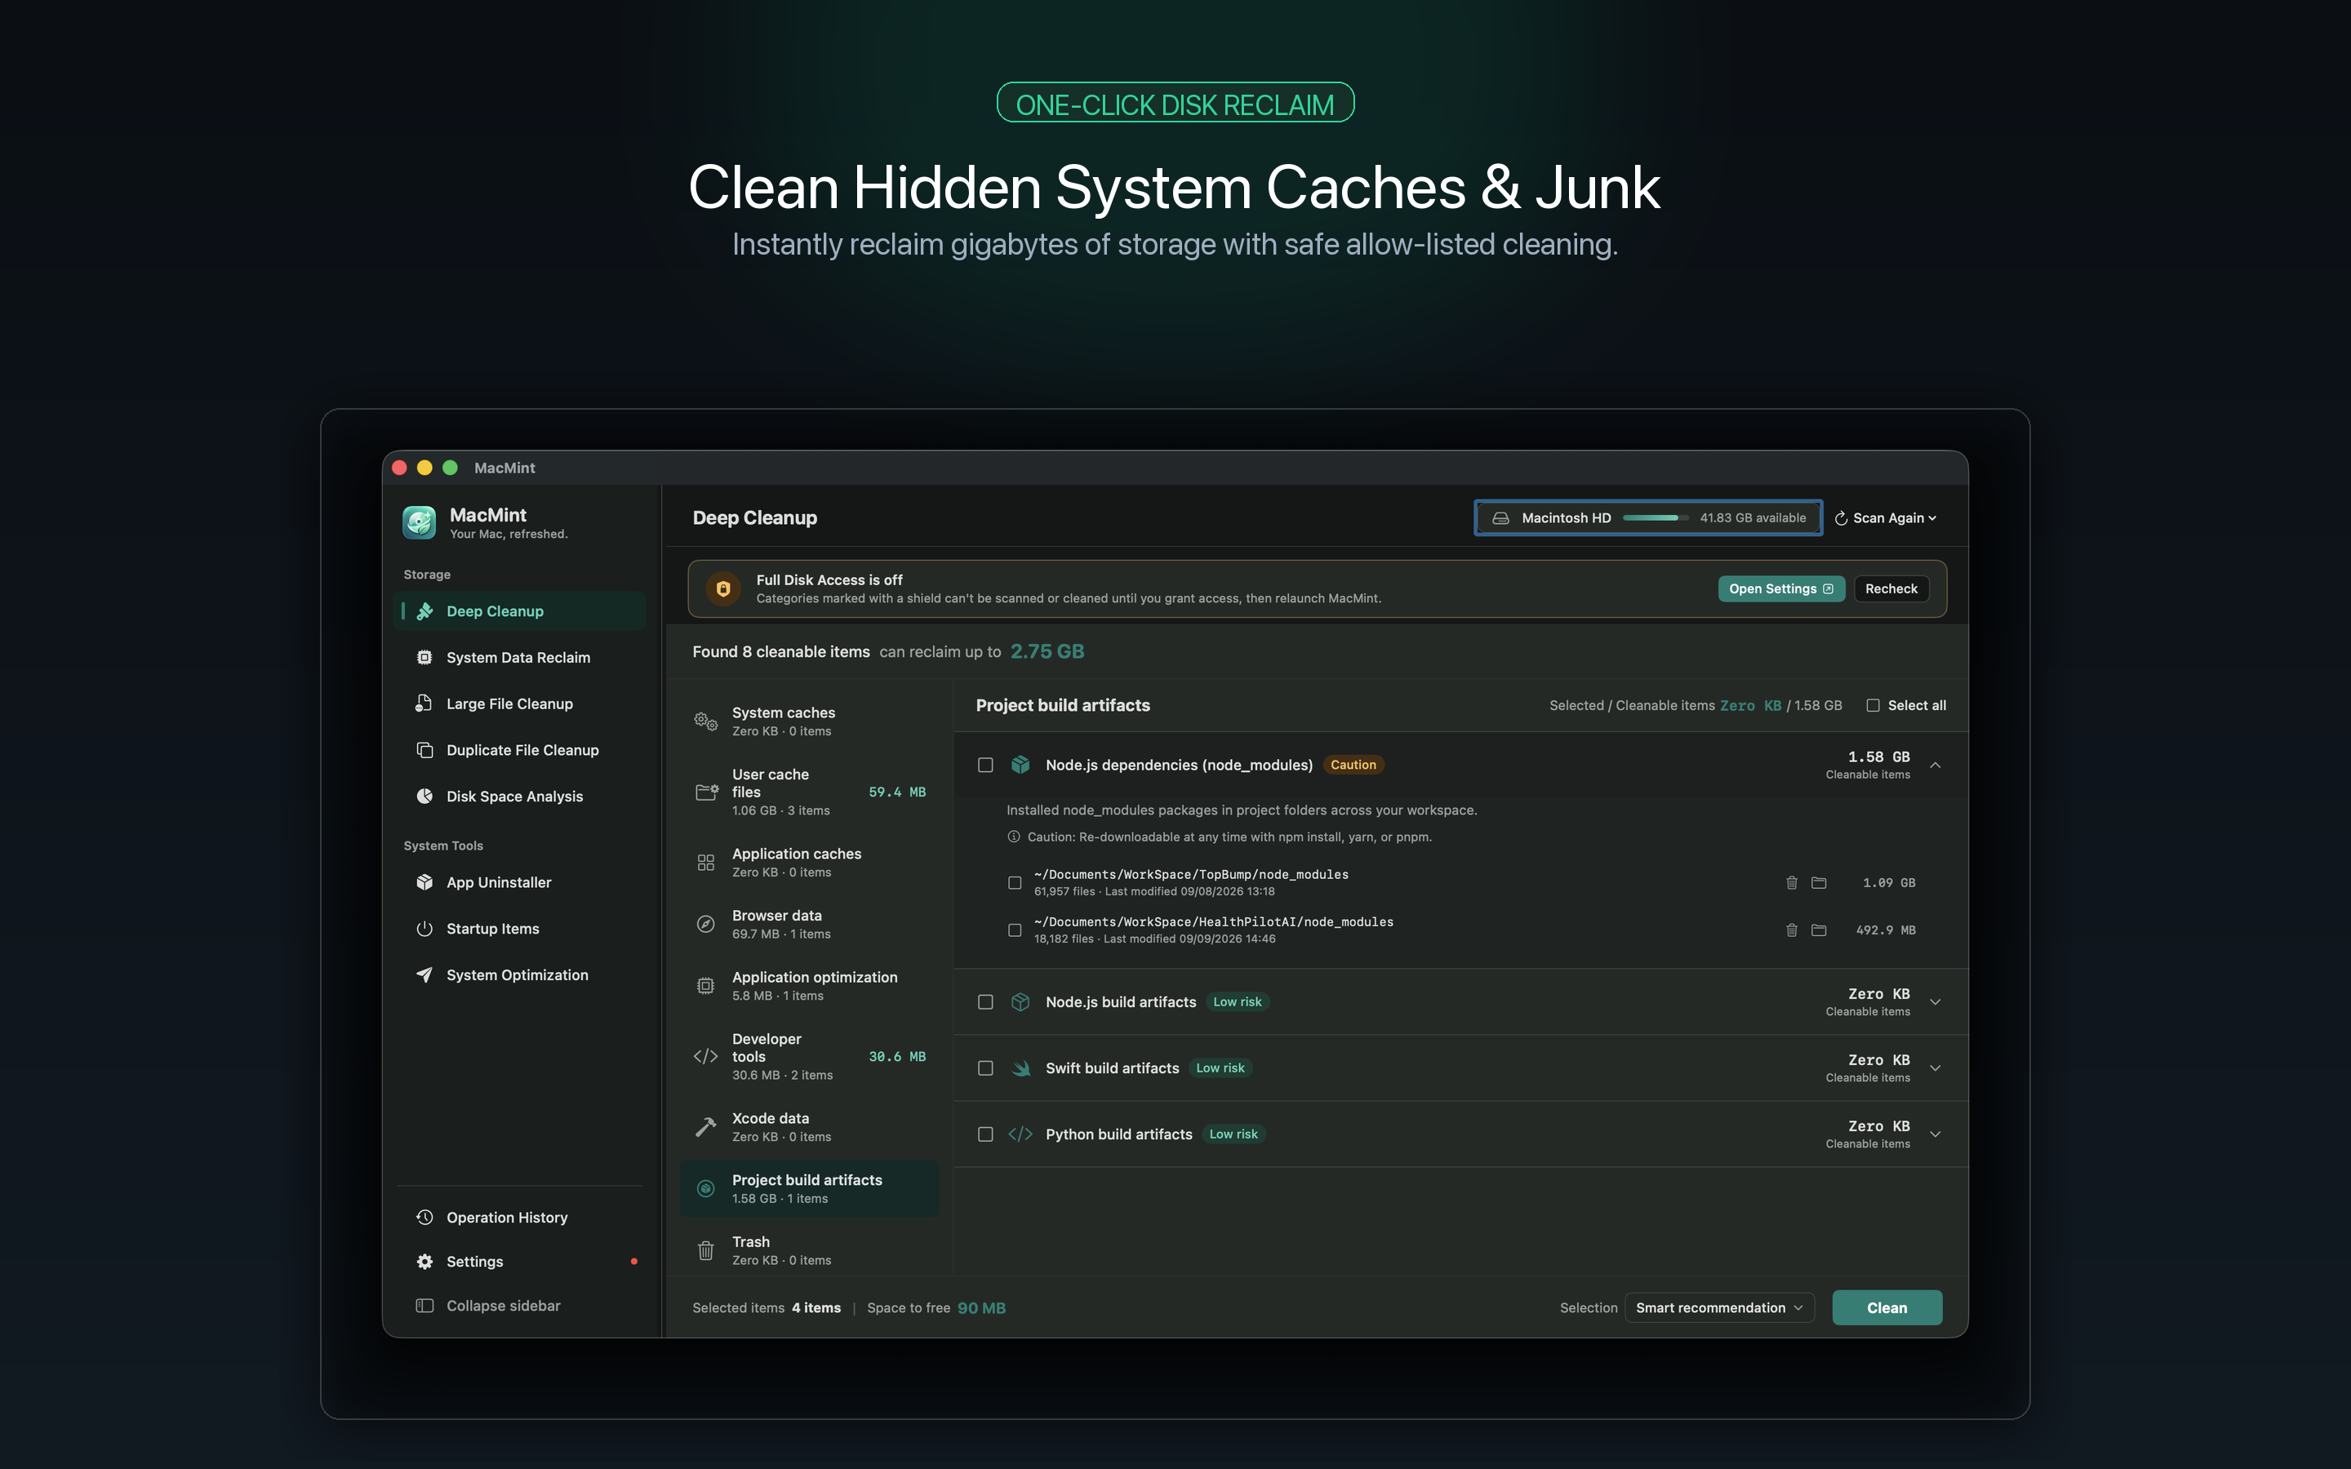Open Disk Space Analysis
Image resolution: width=2351 pixels, height=1469 pixels.
(520, 797)
